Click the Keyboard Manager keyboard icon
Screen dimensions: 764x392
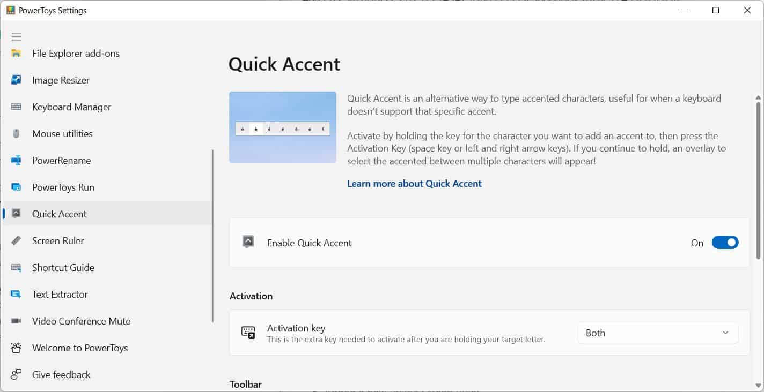(x=17, y=107)
